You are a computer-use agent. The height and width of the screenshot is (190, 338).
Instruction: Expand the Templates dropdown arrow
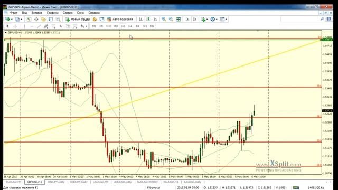(x=226, y=20)
